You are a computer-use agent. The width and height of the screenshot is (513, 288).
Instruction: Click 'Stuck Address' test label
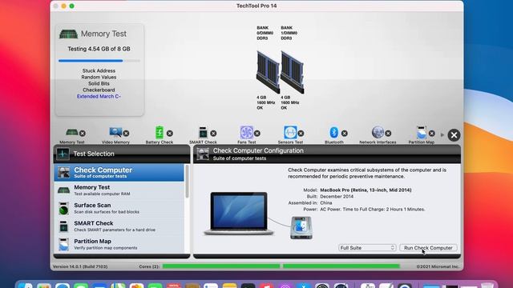tap(99, 70)
